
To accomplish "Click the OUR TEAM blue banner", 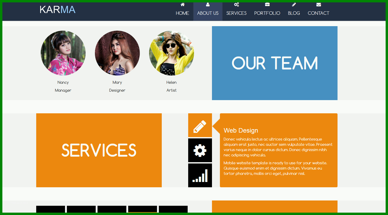I will 275,63.
